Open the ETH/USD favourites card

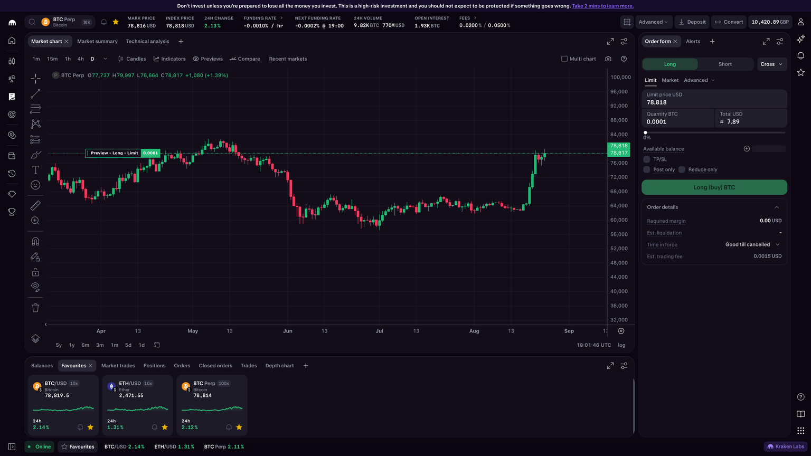click(x=138, y=405)
